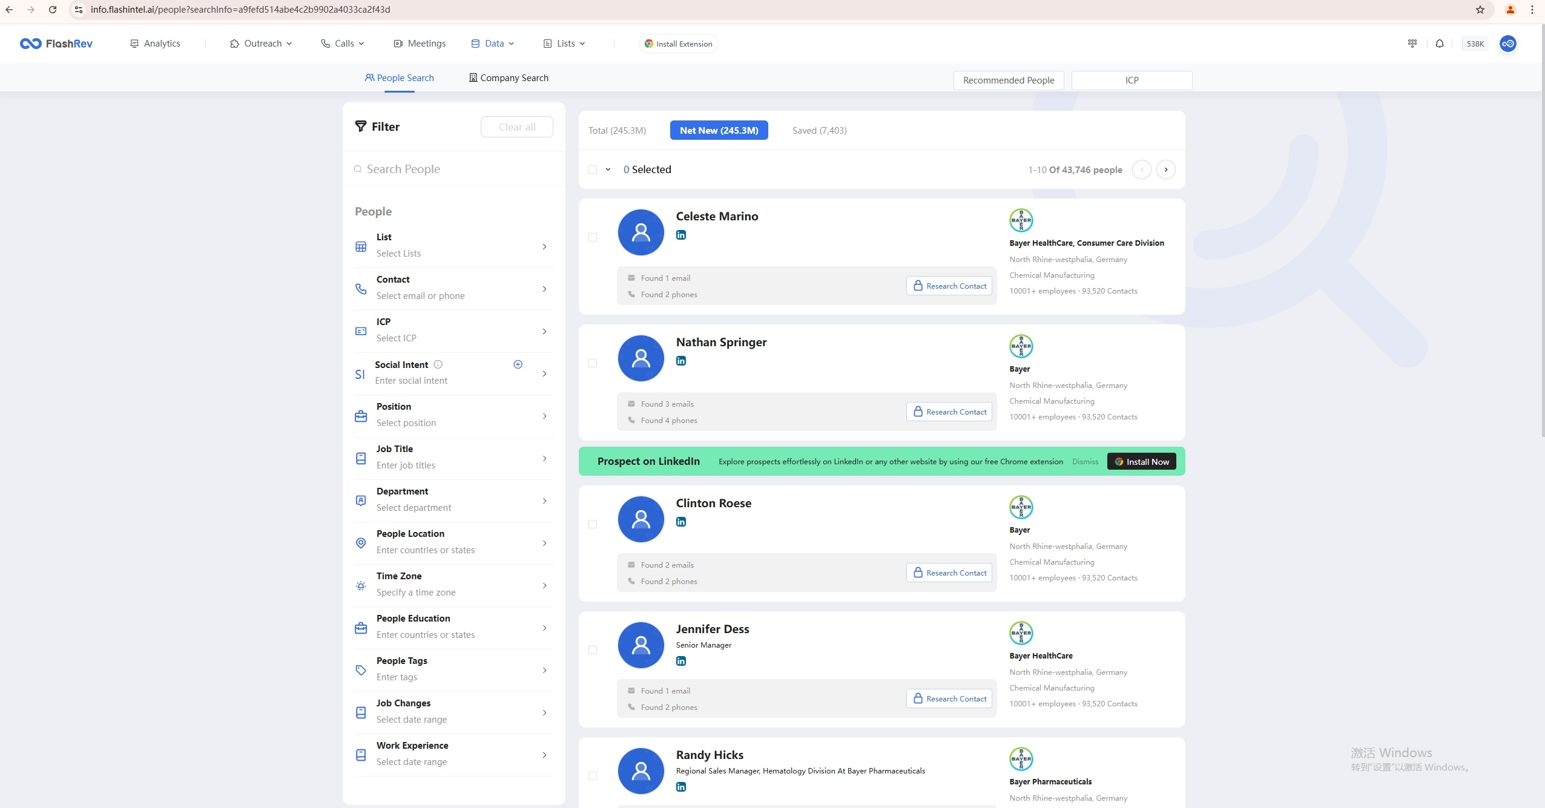This screenshot has width=1545, height=808.
Task: Open the Lists menu
Action: click(564, 44)
